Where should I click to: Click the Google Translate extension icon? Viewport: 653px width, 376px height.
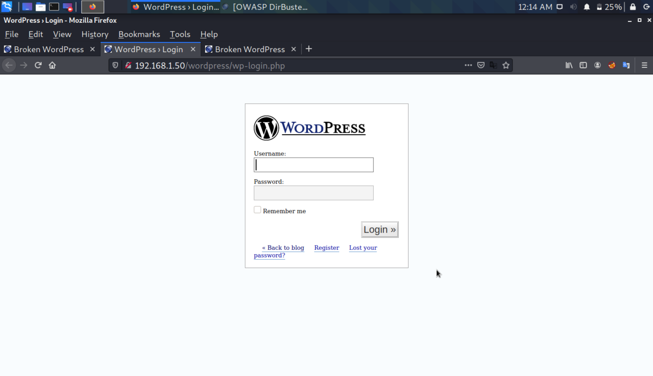point(626,65)
